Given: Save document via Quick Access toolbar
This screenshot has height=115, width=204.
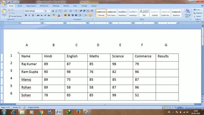Looking at the screenshot, I should pos(9,2).
